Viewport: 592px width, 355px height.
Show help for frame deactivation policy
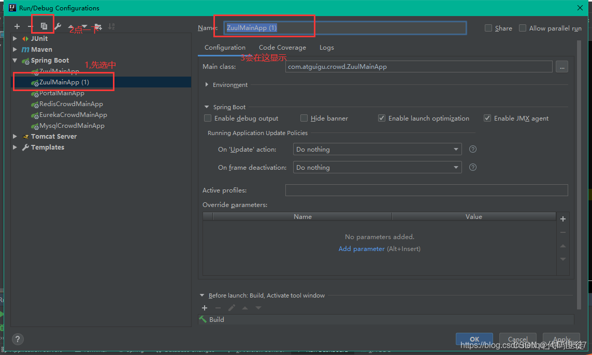coord(473,167)
